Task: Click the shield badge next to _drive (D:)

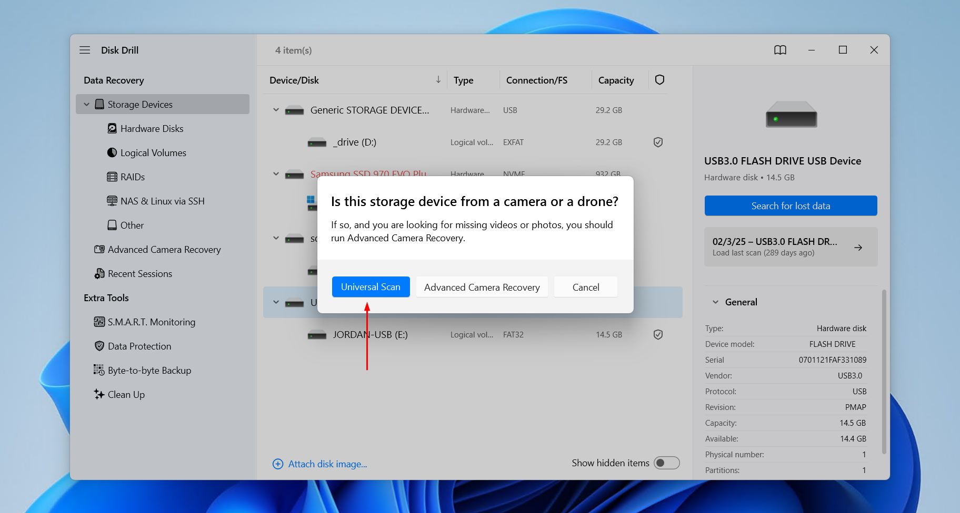Action: point(658,142)
